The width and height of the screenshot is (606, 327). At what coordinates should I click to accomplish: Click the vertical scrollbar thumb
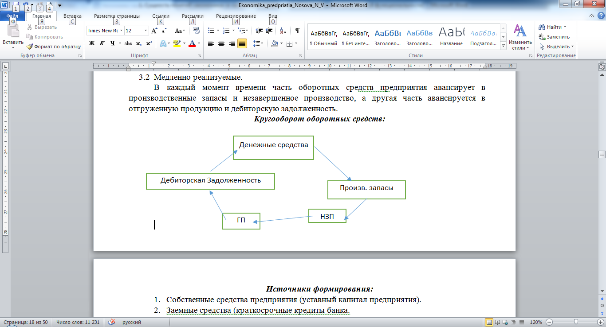pos(602,154)
